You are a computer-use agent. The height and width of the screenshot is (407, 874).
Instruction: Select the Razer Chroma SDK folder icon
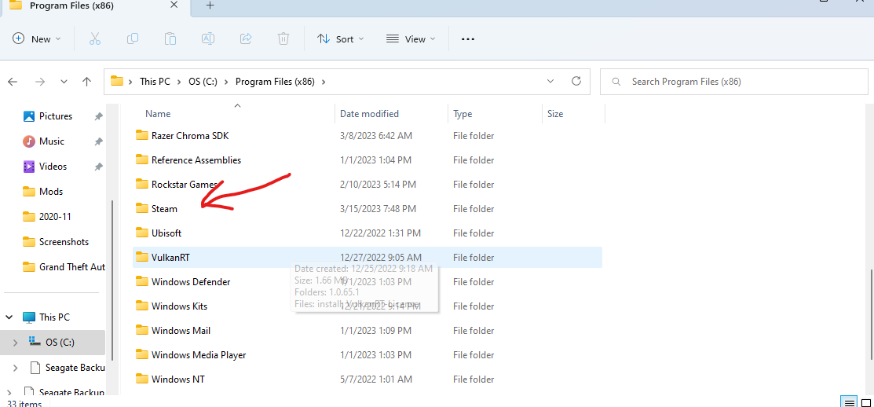click(x=142, y=135)
